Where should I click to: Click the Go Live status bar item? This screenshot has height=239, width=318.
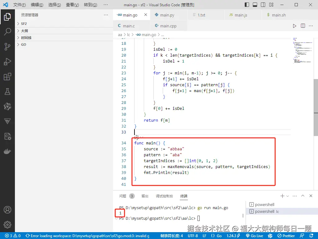254,236
